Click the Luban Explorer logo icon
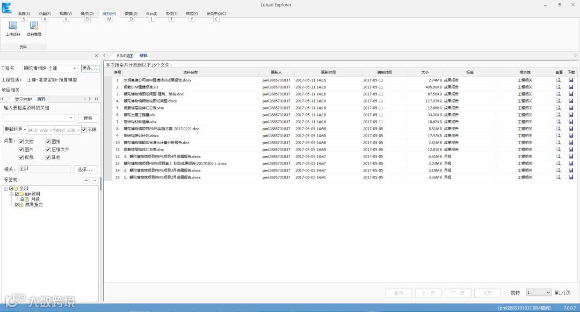This screenshot has height=312, width=580. click(6, 7)
